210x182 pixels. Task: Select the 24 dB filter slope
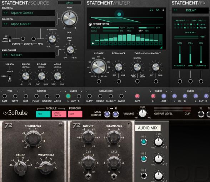click(151, 10)
